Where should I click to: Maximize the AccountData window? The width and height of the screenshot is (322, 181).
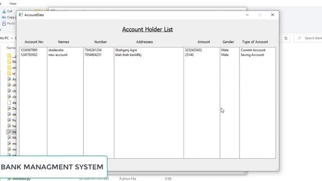[260, 15]
